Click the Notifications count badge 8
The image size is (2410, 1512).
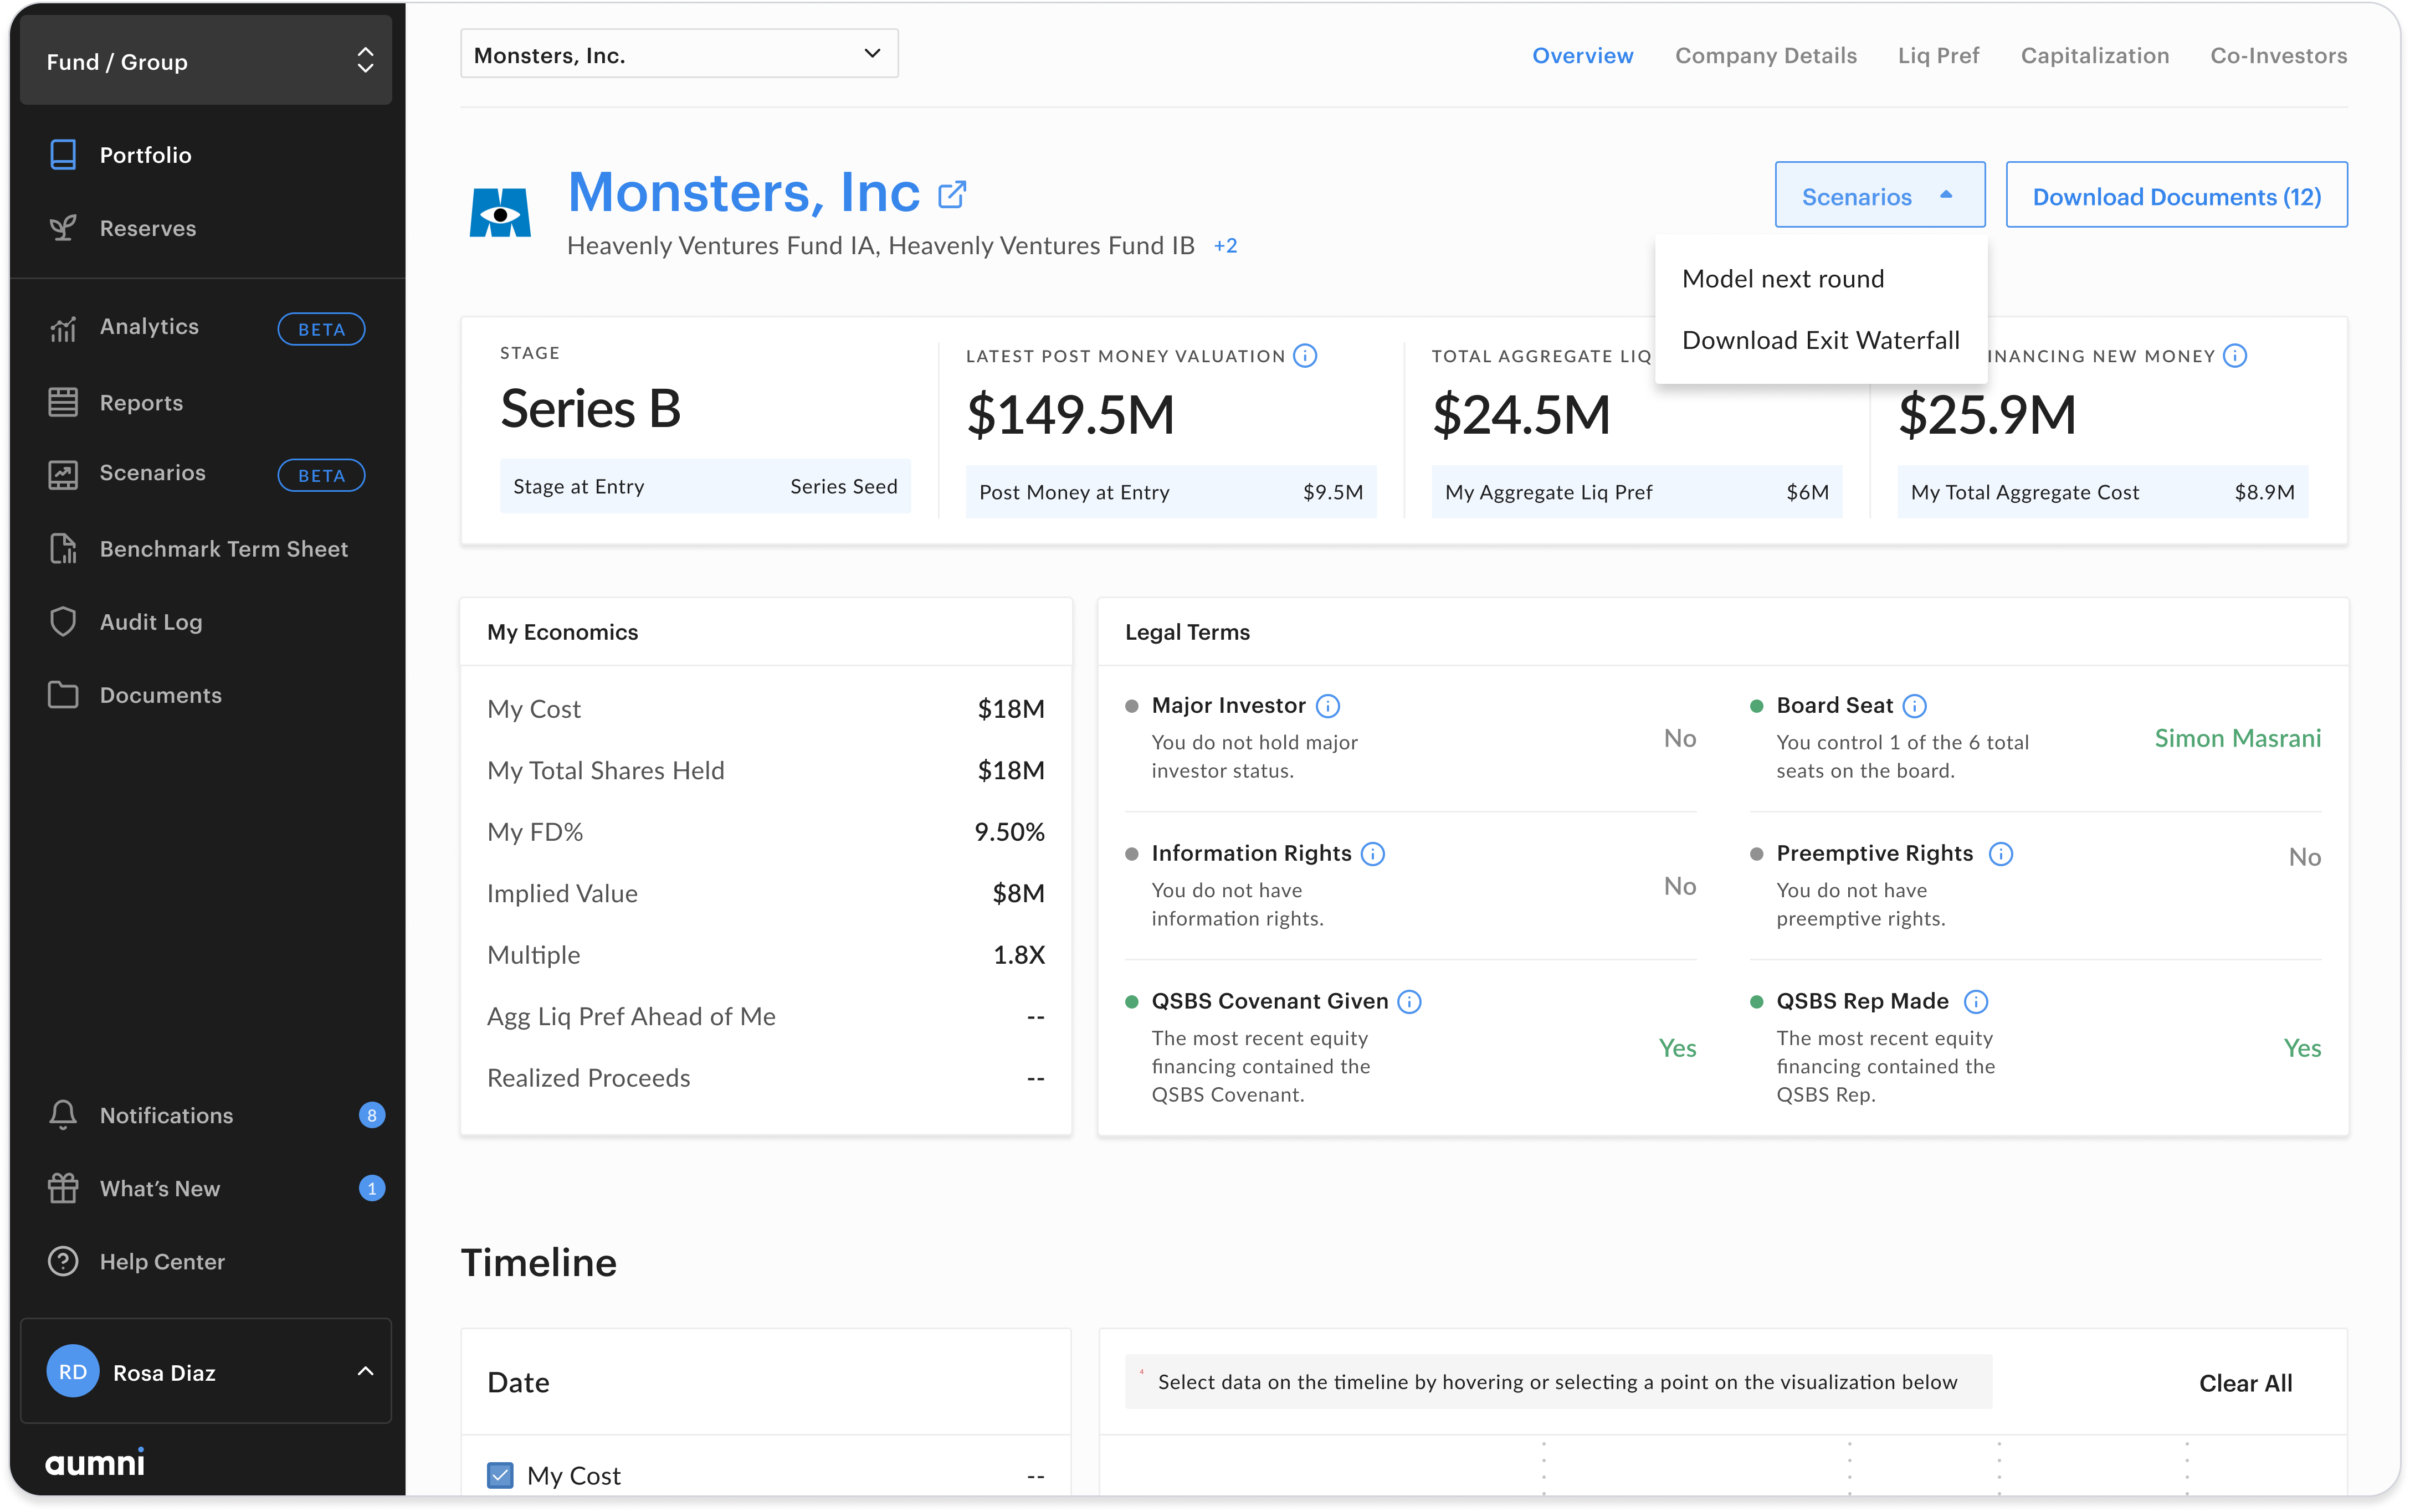(x=372, y=1115)
